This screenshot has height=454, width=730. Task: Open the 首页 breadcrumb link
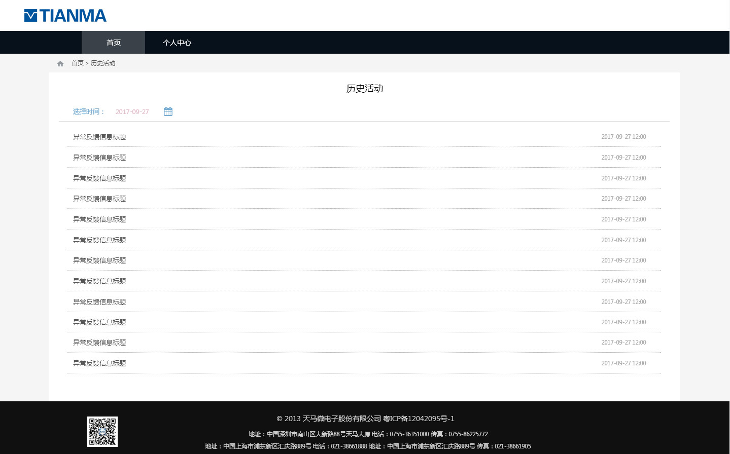point(77,63)
